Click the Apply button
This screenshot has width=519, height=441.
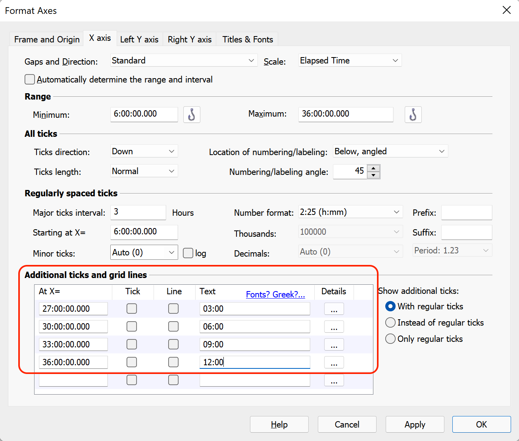415,424
